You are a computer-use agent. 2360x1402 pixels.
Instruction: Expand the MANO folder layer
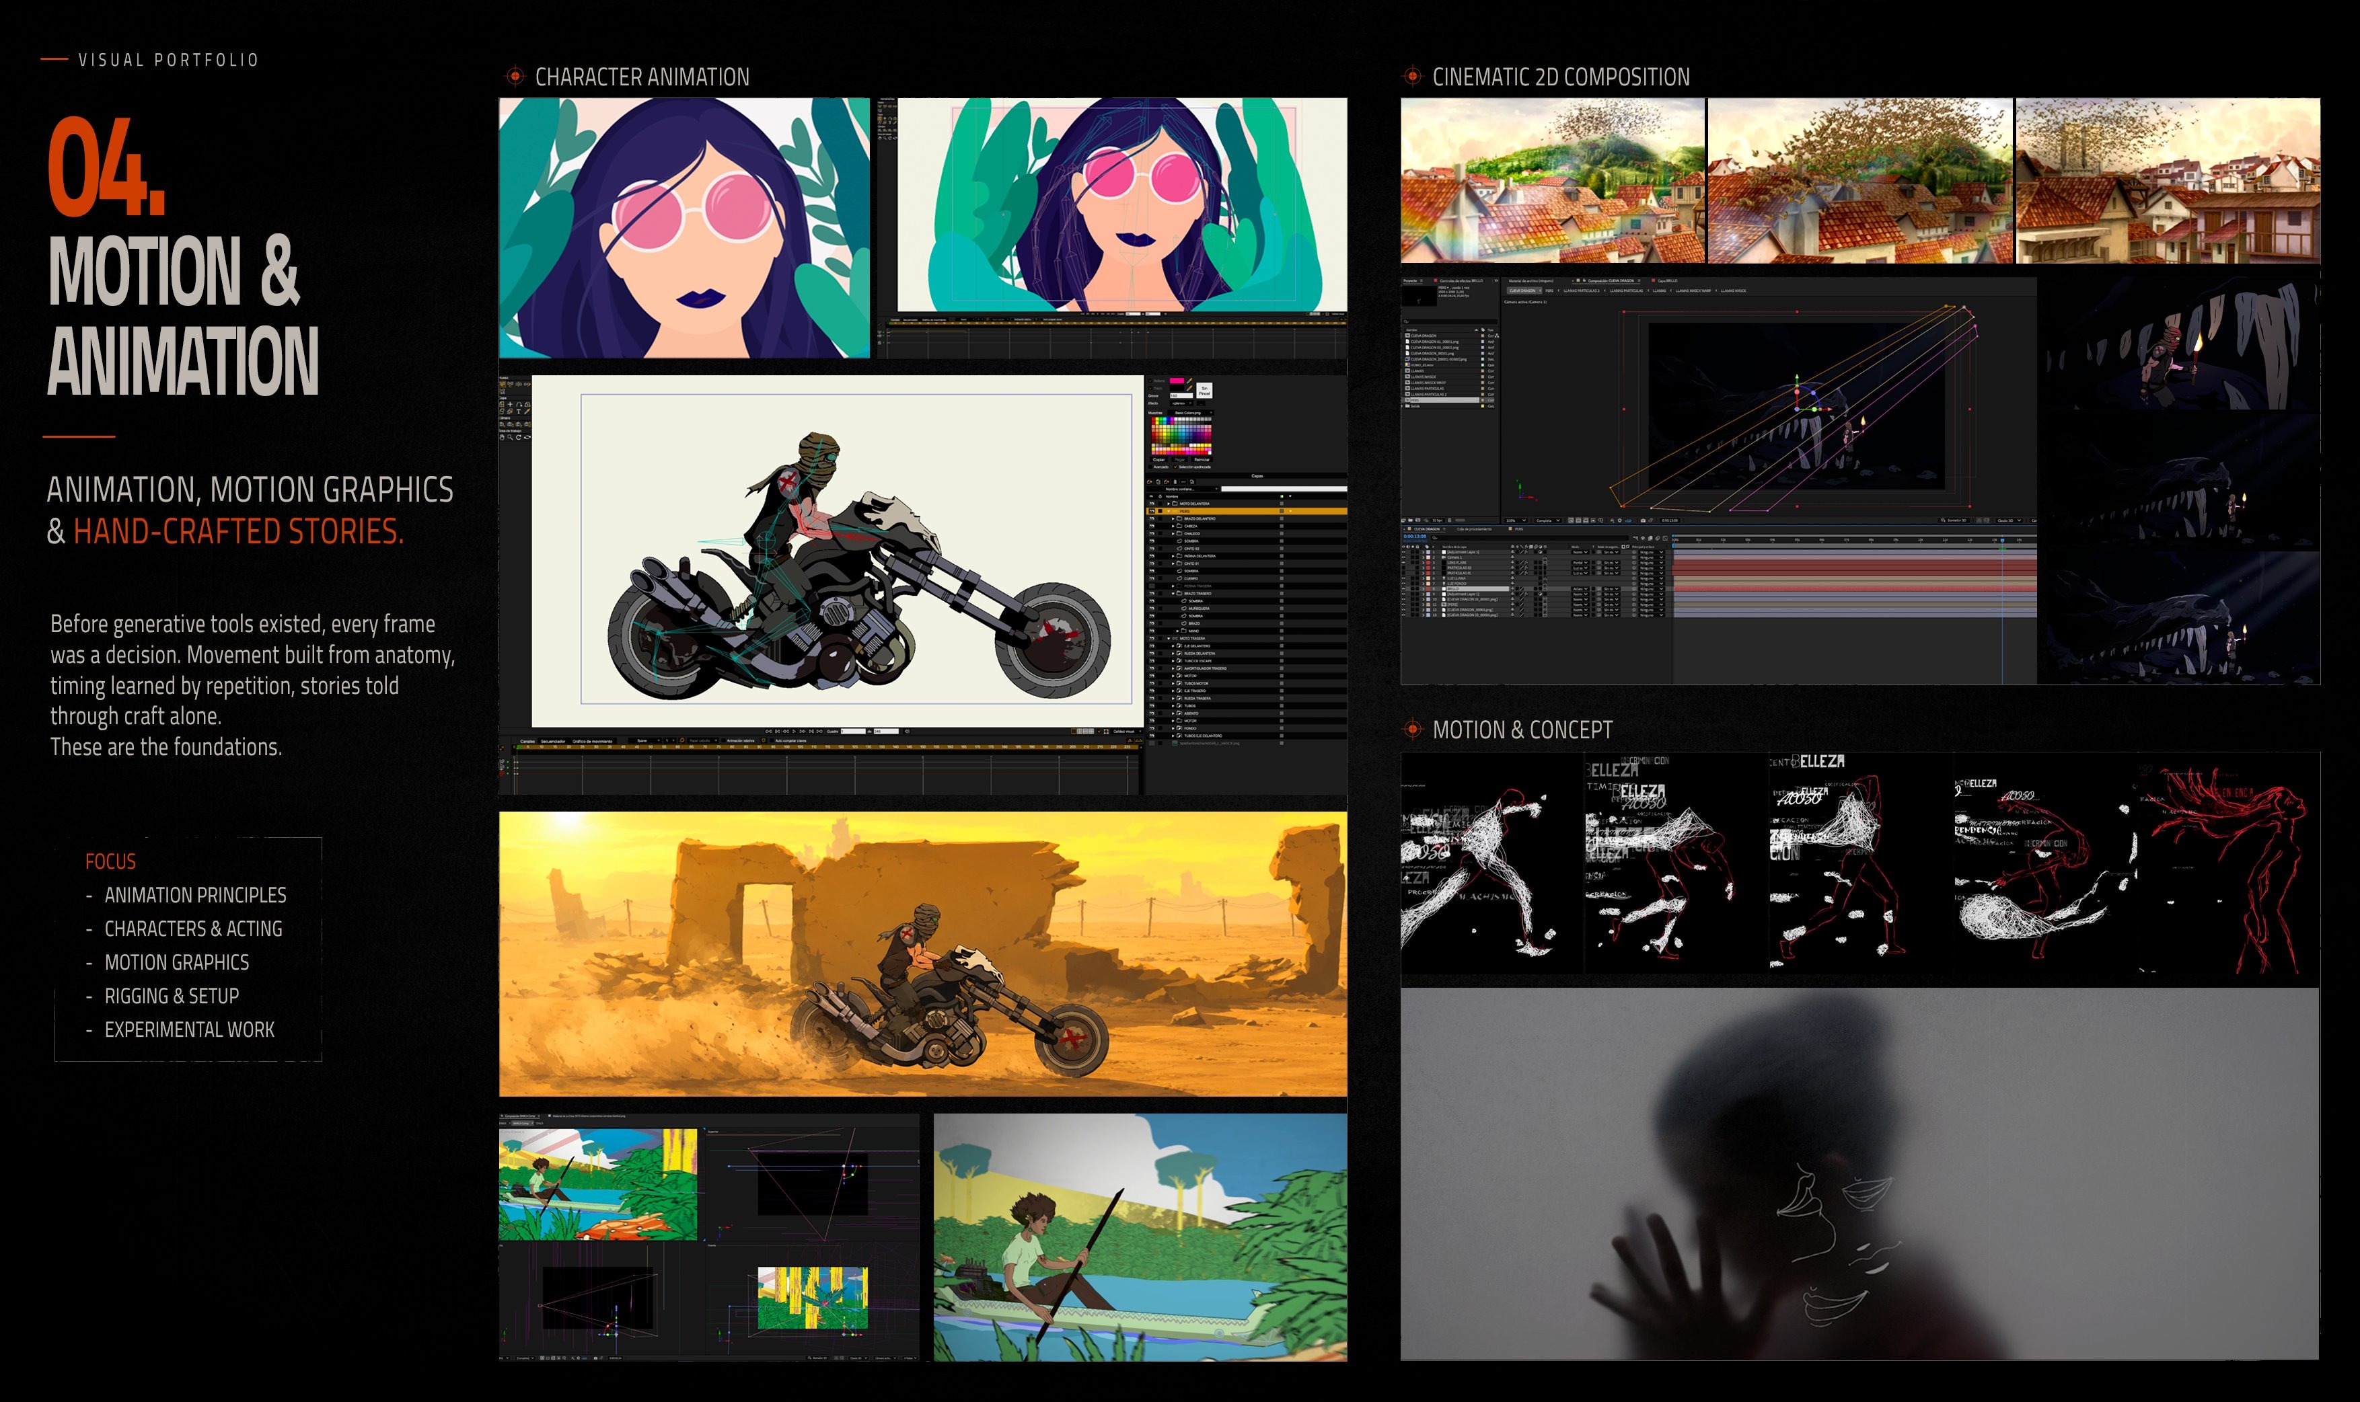tap(1177, 631)
